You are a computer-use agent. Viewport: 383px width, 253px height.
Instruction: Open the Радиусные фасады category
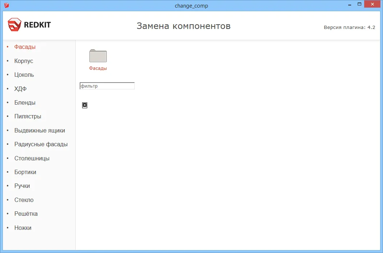coord(41,144)
